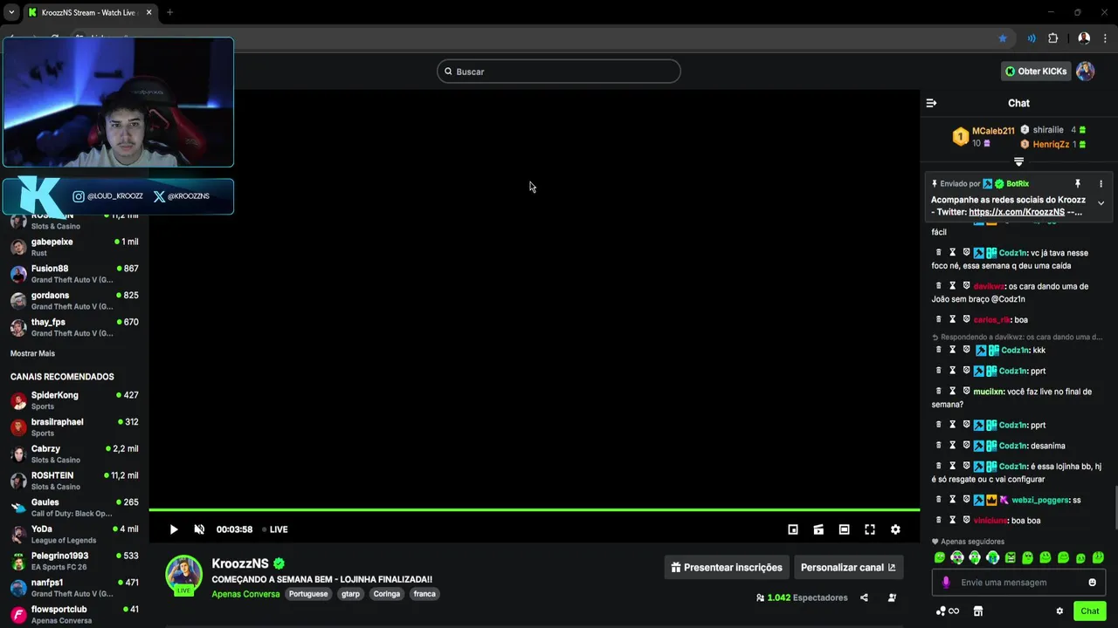Open gordaons channel in sidebar
Image resolution: width=1118 pixels, height=628 pixels.
pos(74,300)
